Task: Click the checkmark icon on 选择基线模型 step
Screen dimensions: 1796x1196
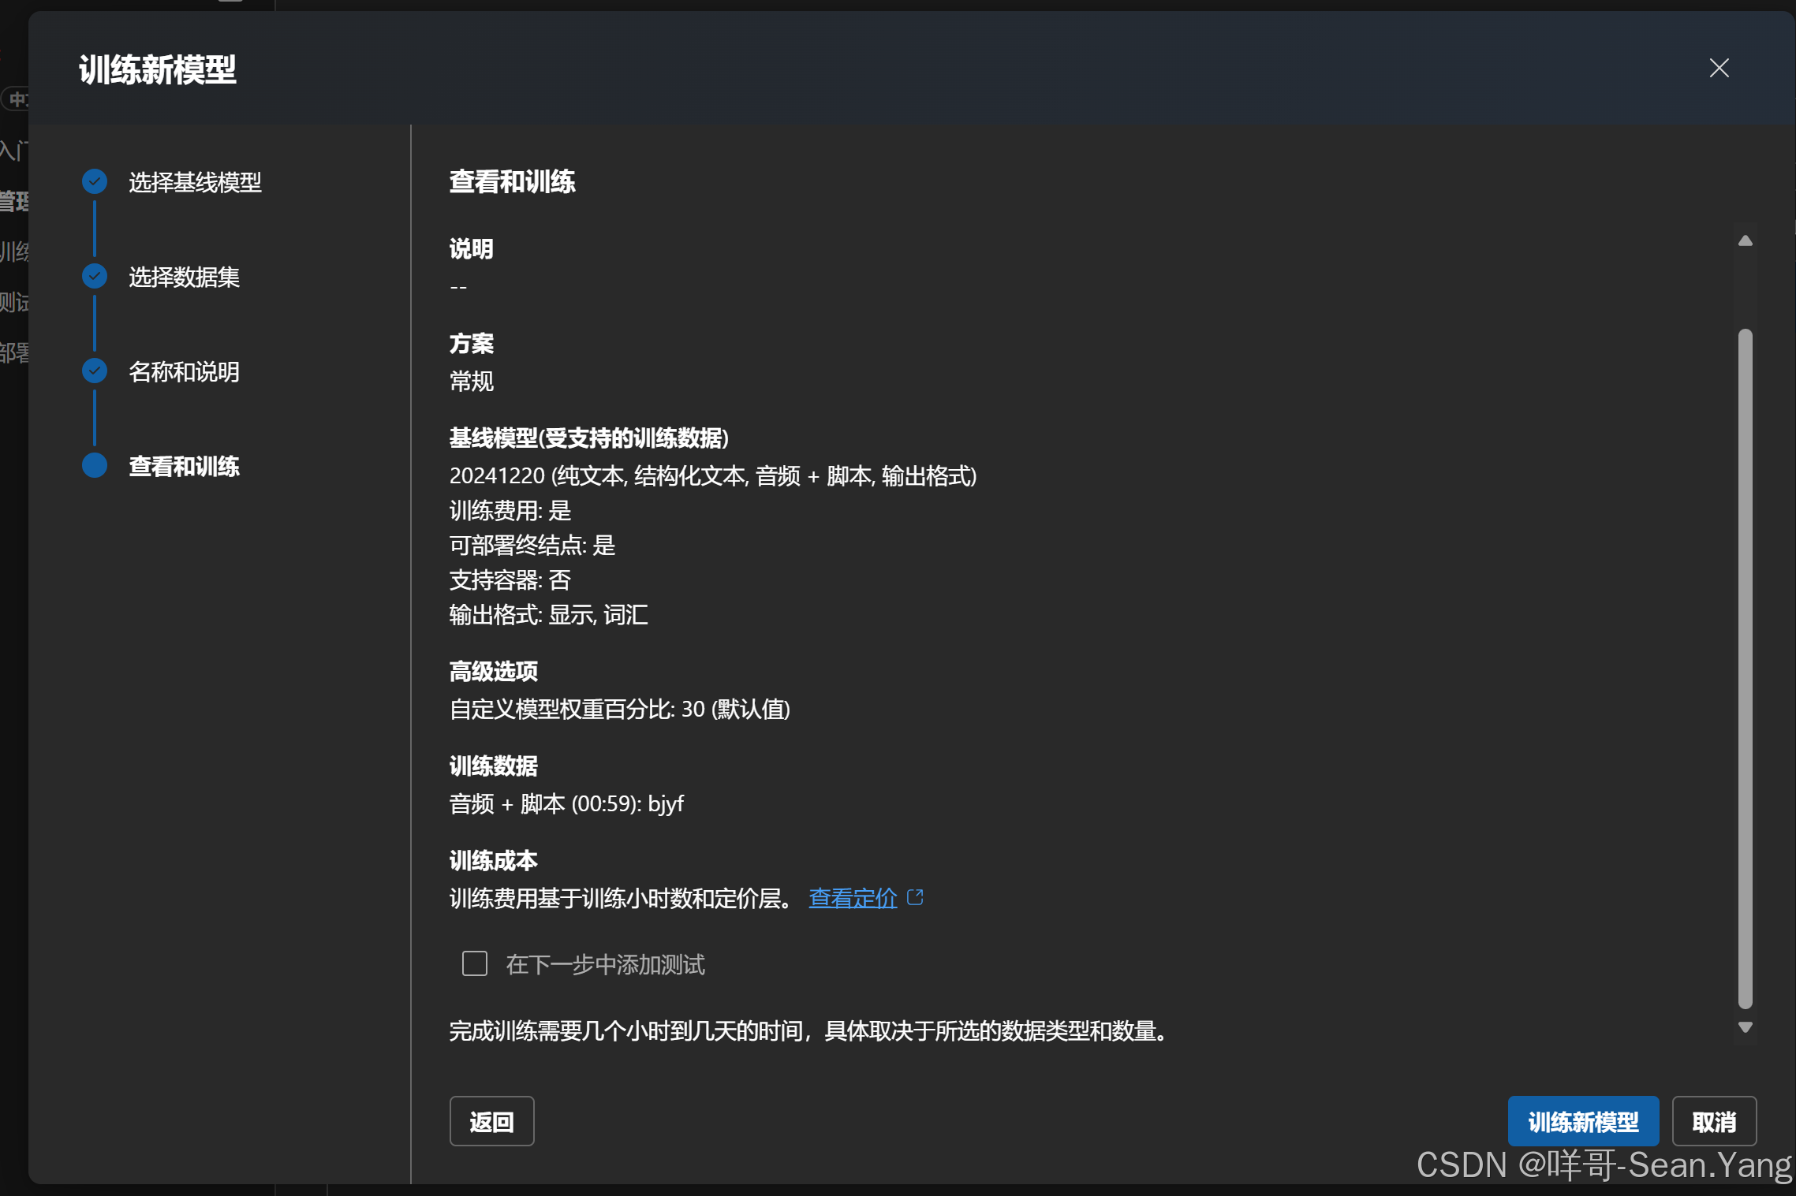Action: pos(94,181)
